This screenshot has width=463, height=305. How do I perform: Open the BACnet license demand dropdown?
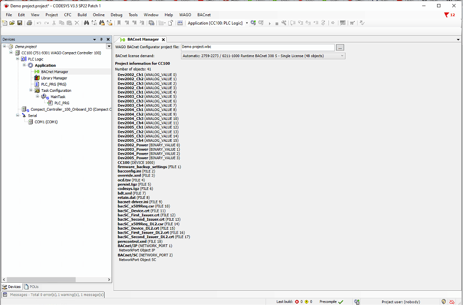(263, 56)
